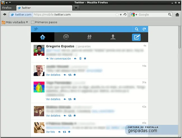The width and height of the screenshot is (182, 138).
Task: Click the page vertical scrollbar thumb
Action: (179, 37)
